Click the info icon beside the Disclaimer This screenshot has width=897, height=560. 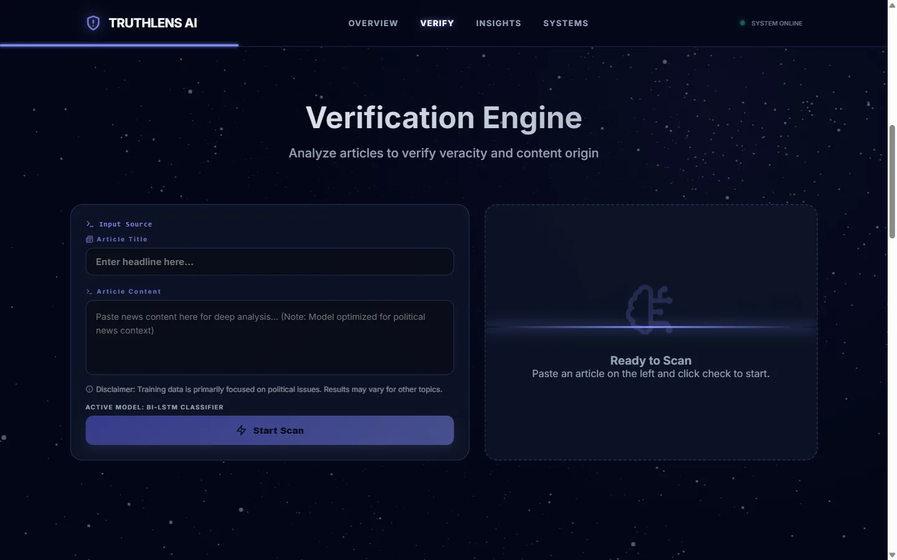pyautogui.click(x=89, y=390)
